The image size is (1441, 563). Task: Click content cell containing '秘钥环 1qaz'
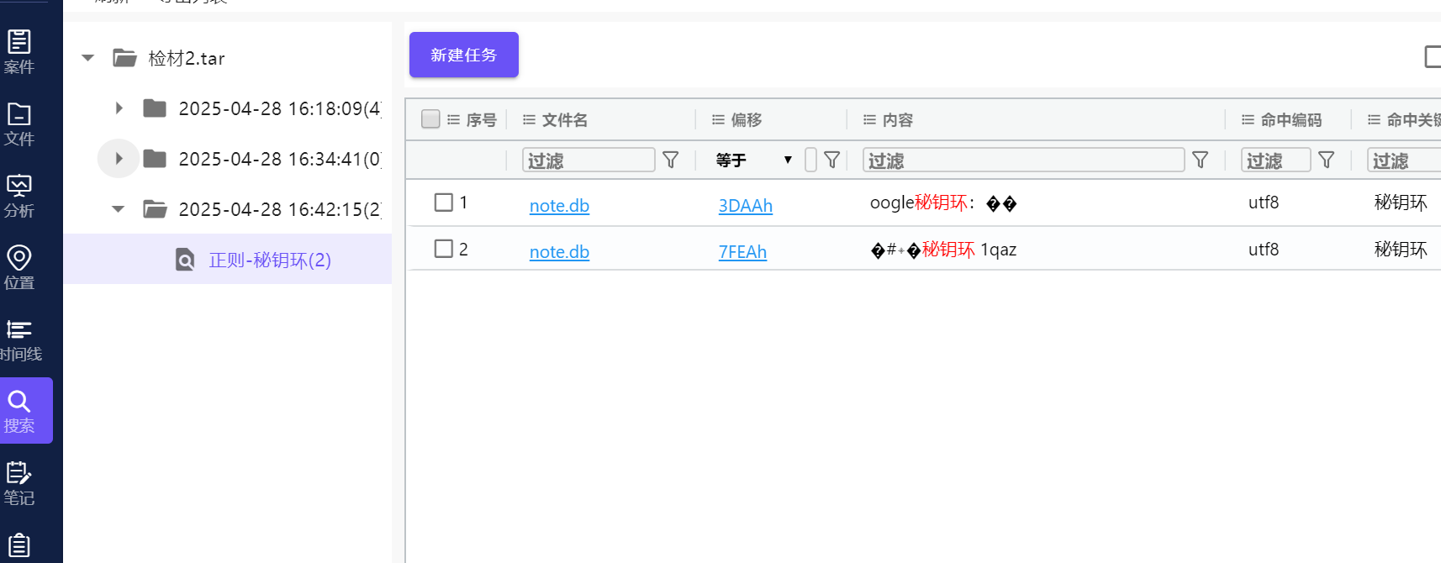pos(943,250)
